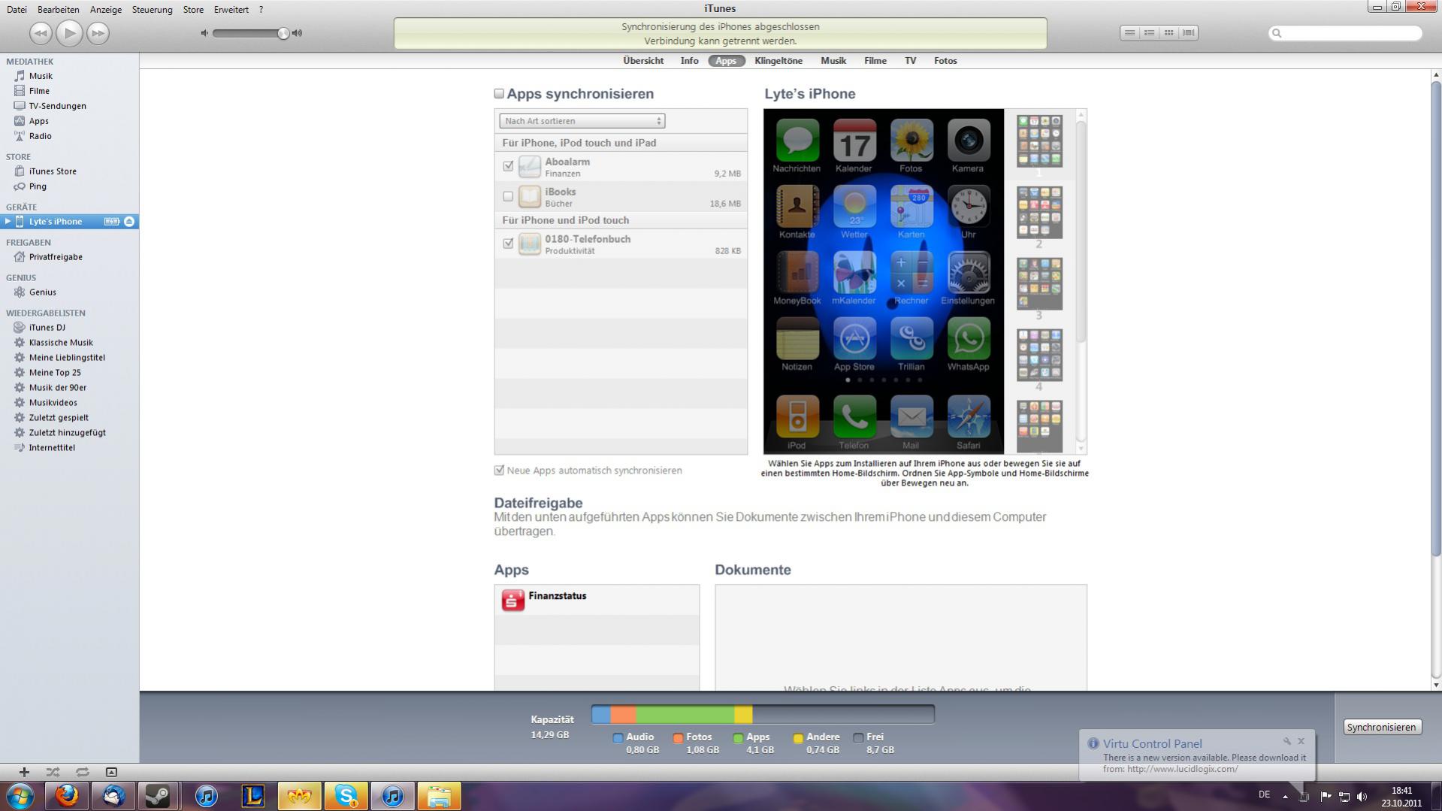Image resolution: width=1442 pixels, height=811 pixels.
Task: Click the next track button
Action: pos(98,33)
